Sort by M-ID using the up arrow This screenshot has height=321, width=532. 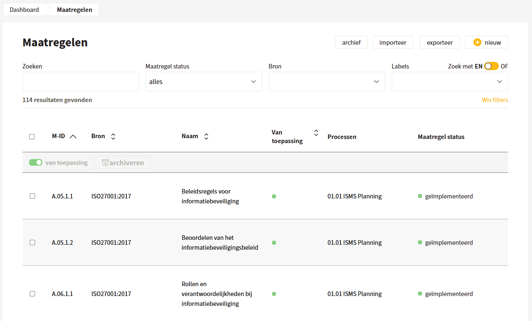click(73, 137)
